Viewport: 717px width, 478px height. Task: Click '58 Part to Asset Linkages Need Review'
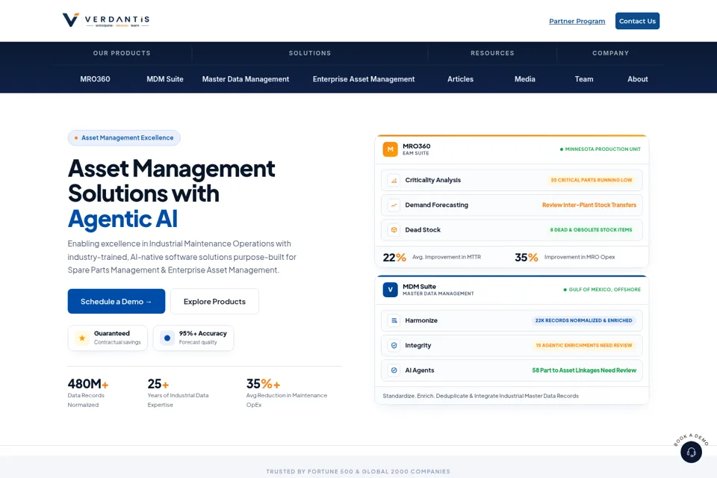point(584,370)
